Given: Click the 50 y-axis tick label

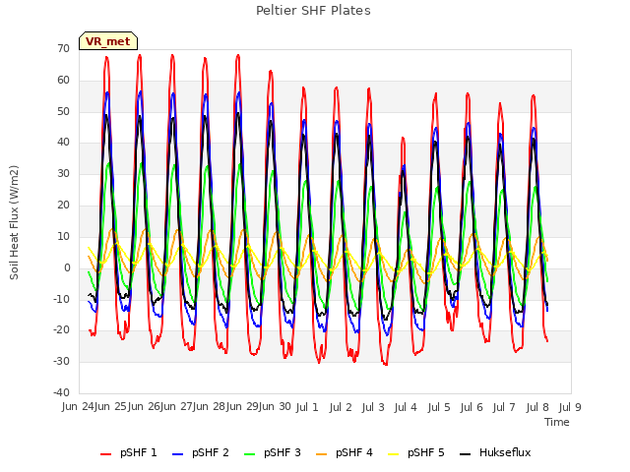Looking at the screenshot, I should (63, 111).
